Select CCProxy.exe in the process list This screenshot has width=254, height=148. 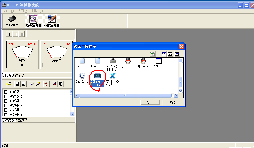[97, 79]
